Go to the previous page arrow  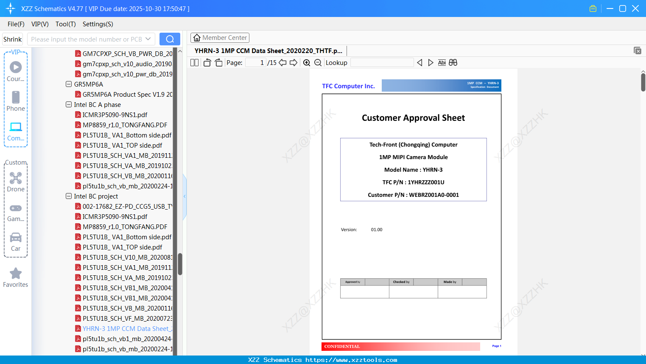pos(282,63)
